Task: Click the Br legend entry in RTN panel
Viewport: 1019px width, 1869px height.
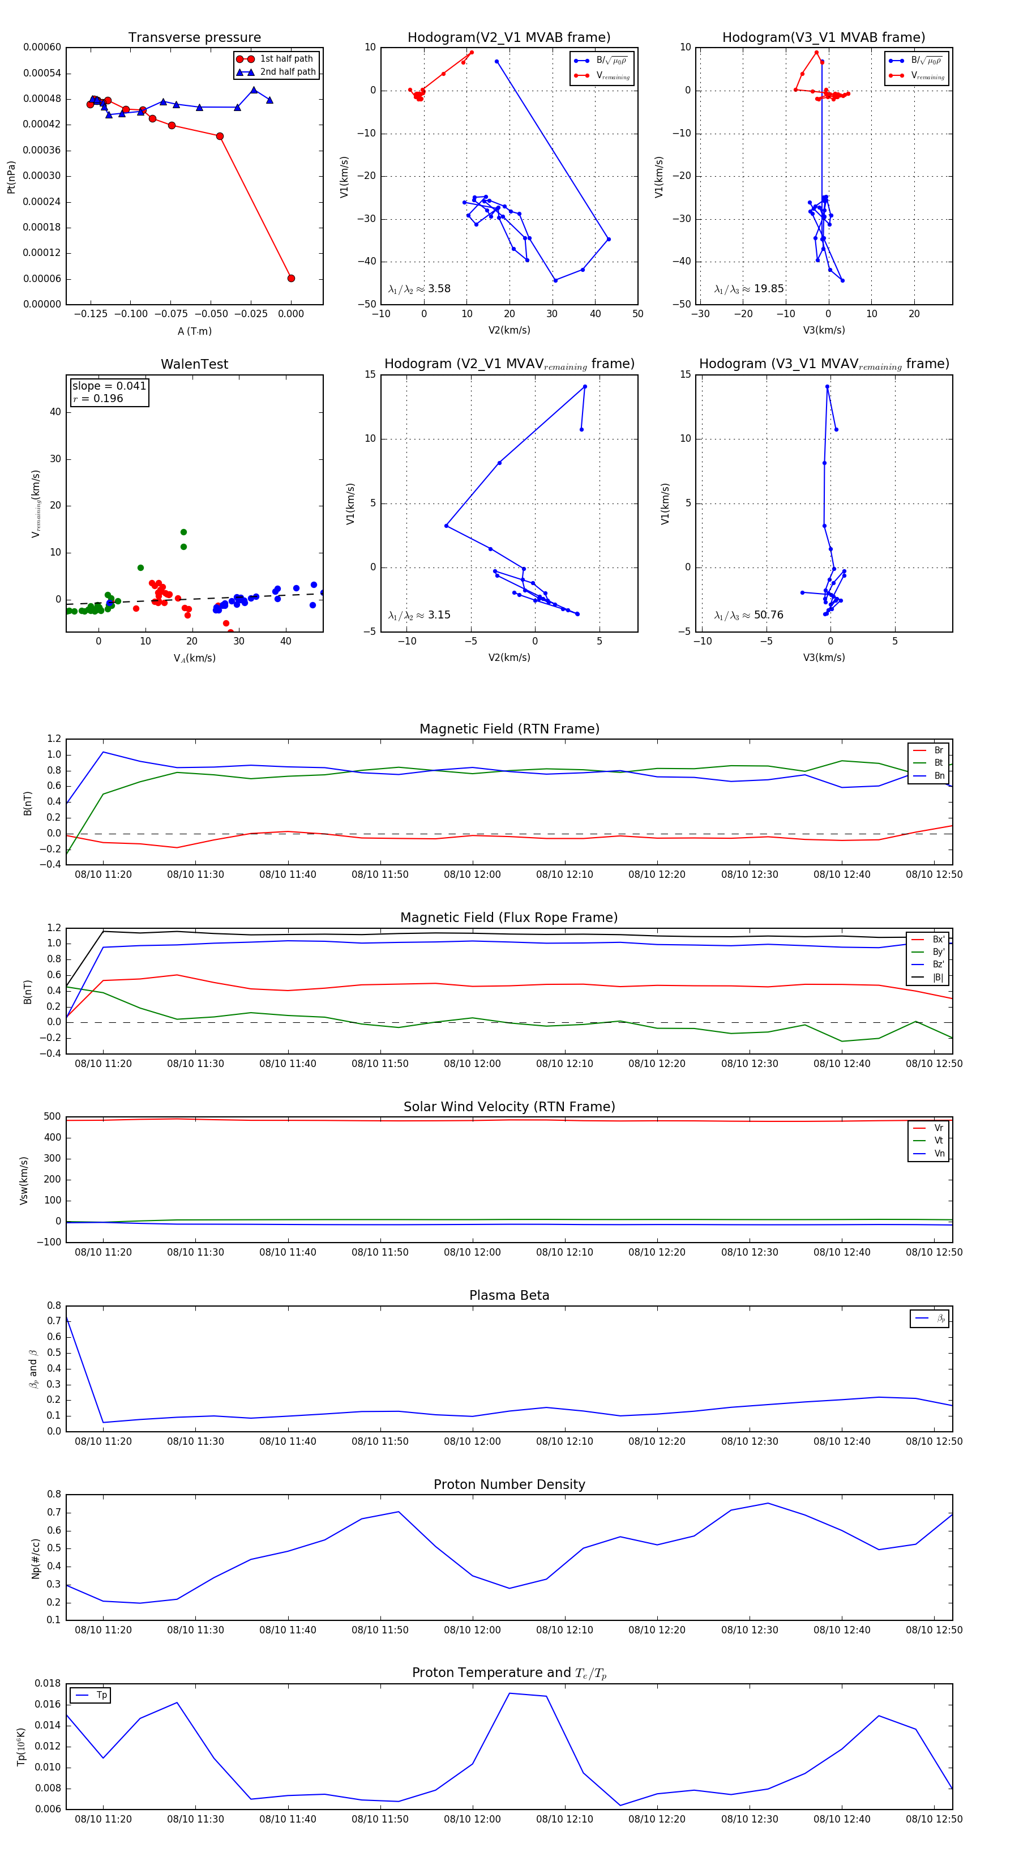Action: click(x=928, y=750)
